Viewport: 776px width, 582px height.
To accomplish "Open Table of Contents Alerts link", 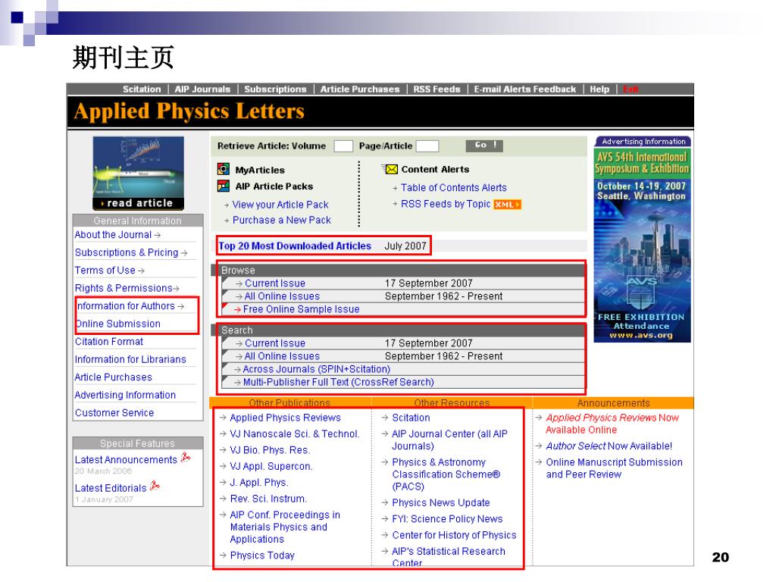I will point(454,188).
